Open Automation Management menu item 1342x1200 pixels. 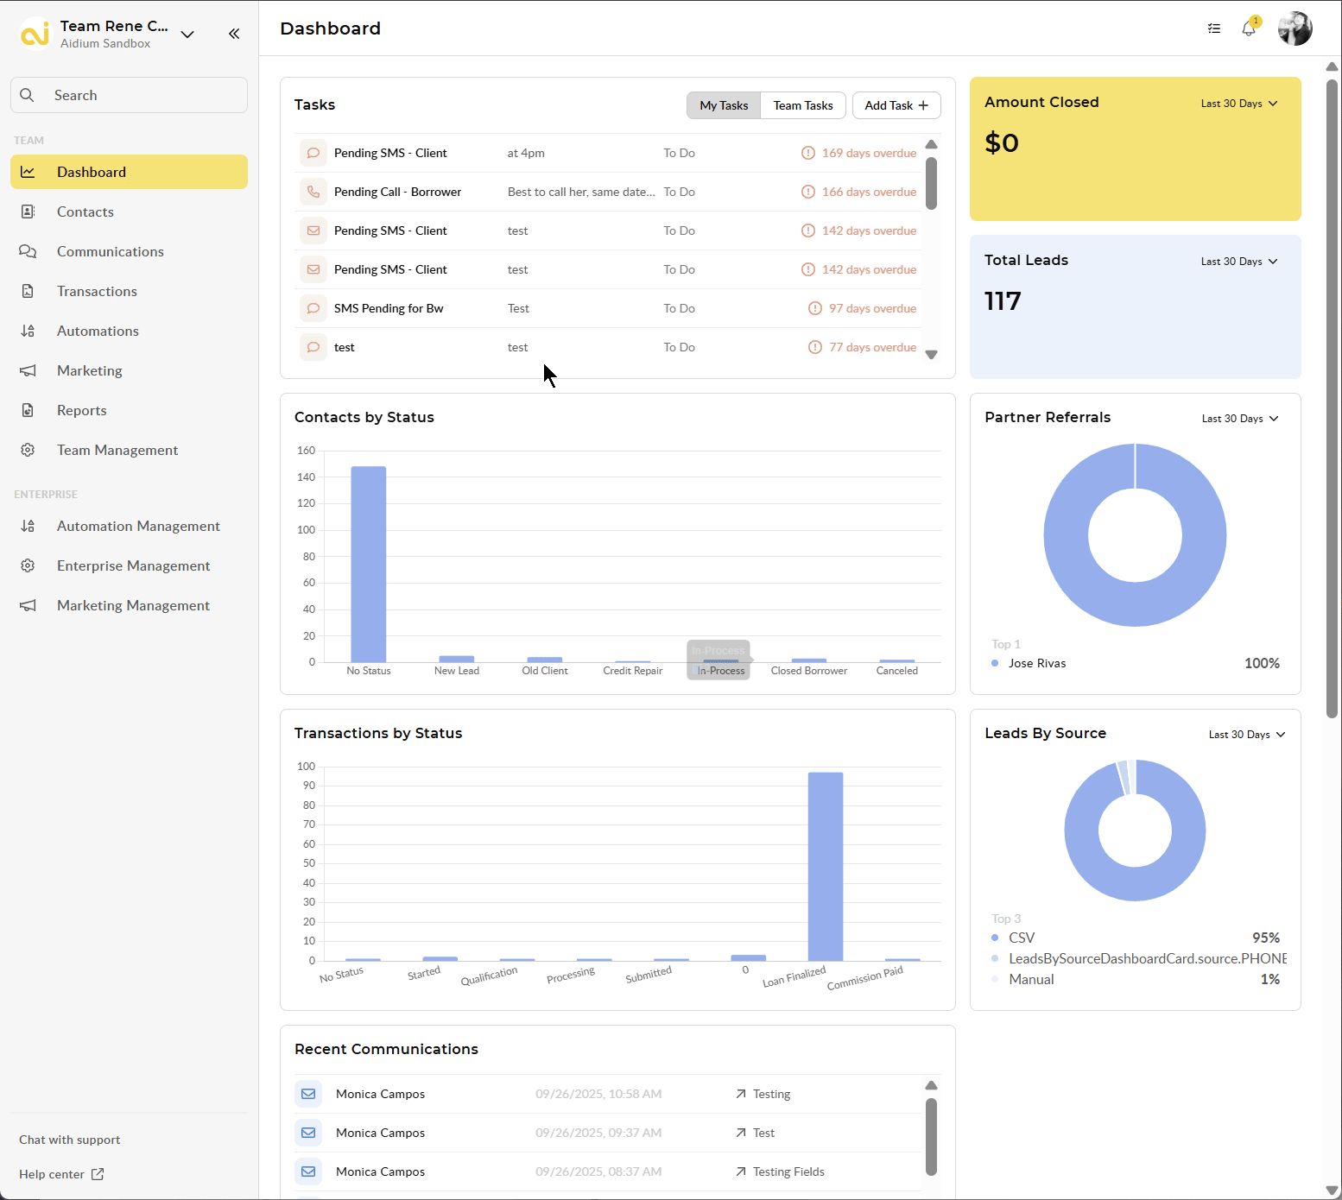pos(138,526)
